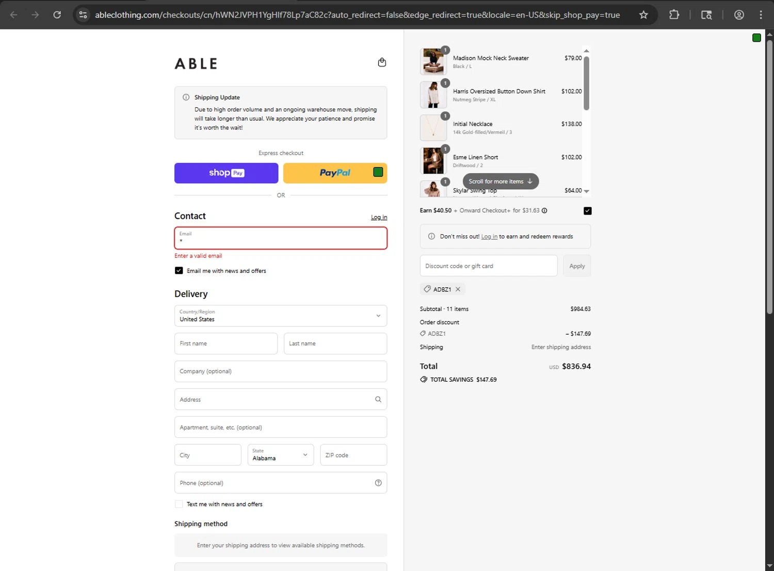Open Chrome three-dot menu
This screenshot has width=774, height=571.
pos(761,15)
